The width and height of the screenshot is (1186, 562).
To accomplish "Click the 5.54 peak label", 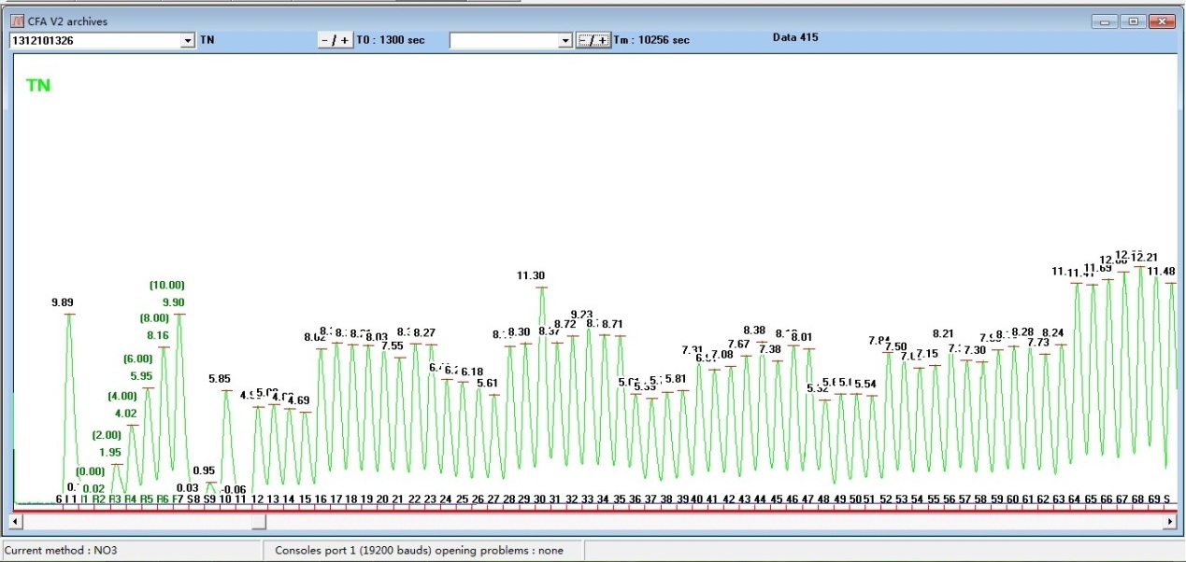I will (x=865, y=385).
